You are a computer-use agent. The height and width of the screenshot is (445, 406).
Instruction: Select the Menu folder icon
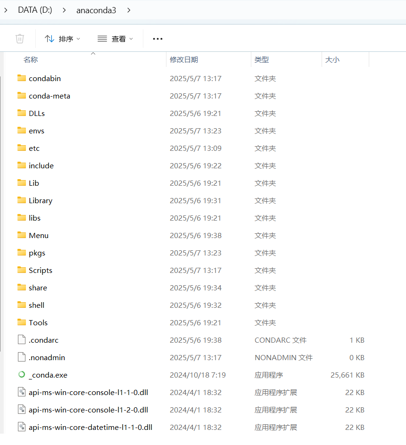pos(22,235)
